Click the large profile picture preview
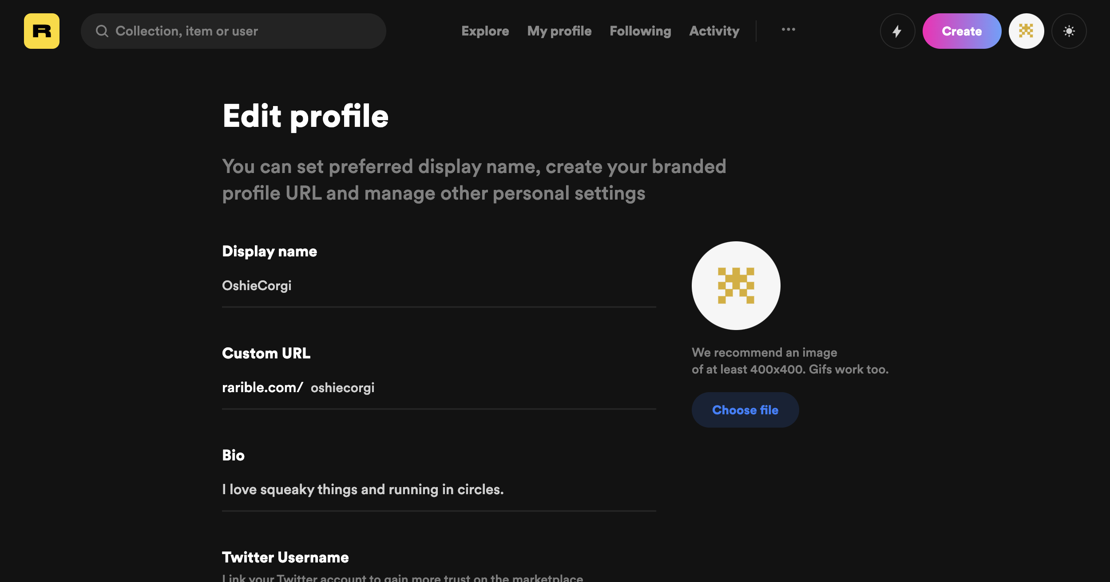Viewport: 1110px width, 582px height. tap(736, 286)
